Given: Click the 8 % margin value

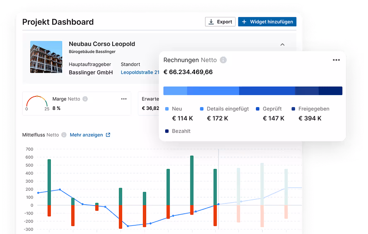Looking at the screenshot, I should tap(56, 108).
